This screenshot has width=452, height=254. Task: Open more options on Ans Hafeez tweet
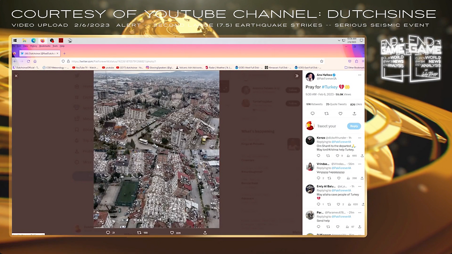tap(359, 75)
